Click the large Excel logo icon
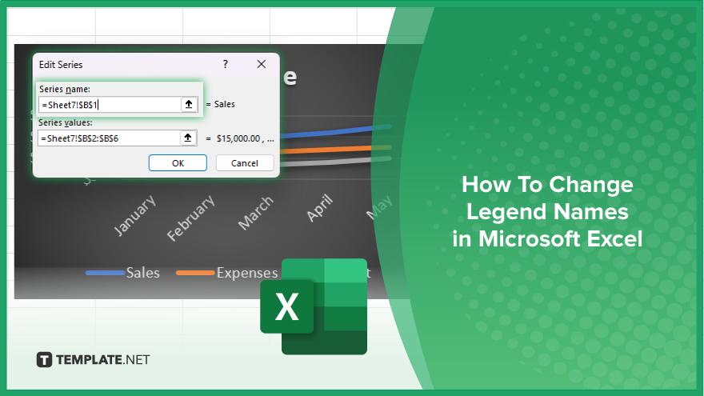The height and width of the screenshot is (396, 704). coord(314,306)
